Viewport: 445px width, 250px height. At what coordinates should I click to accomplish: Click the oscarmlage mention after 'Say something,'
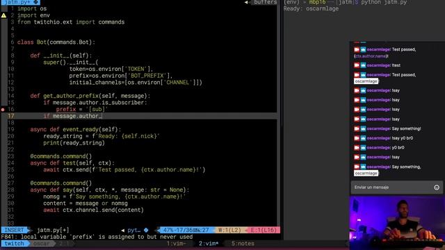tap(366, 173)
